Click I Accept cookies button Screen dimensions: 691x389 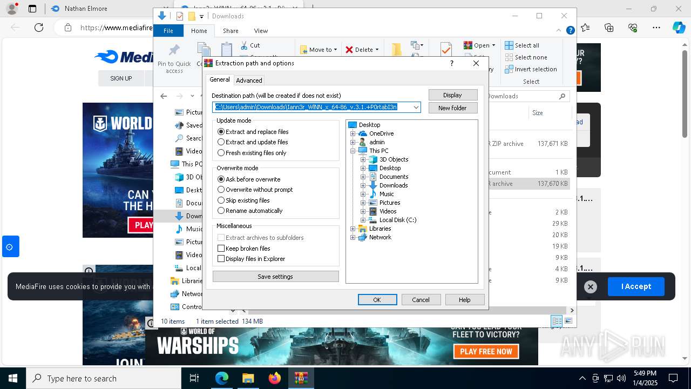coord(636,286)
